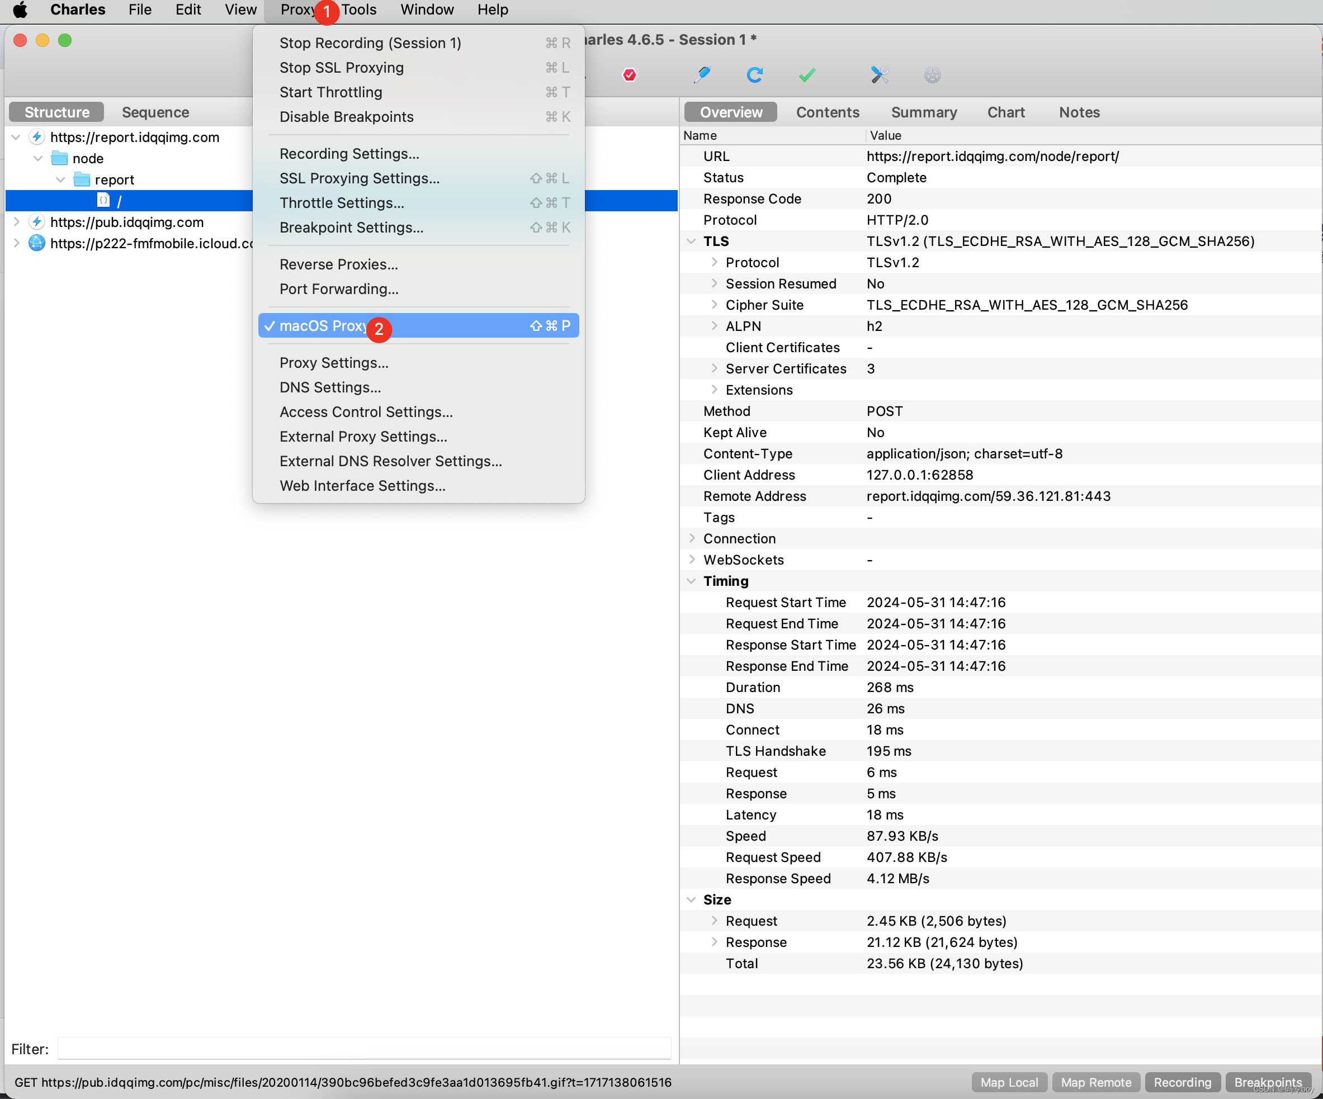Click the p222-fmfmobile.icloud globe icon
The height and width of the screenshot is (1099, 1323).
tap(36, 243)
